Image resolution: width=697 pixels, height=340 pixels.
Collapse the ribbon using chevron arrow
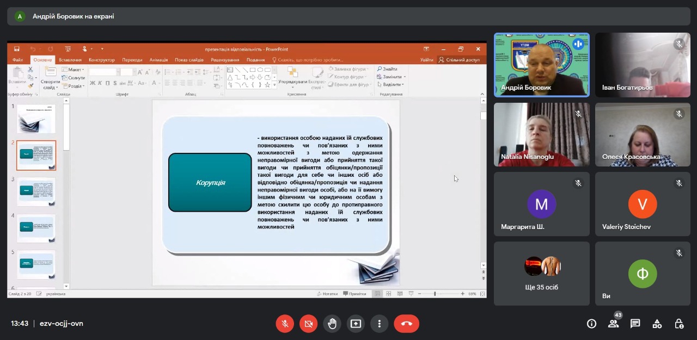tap(482, 94)
